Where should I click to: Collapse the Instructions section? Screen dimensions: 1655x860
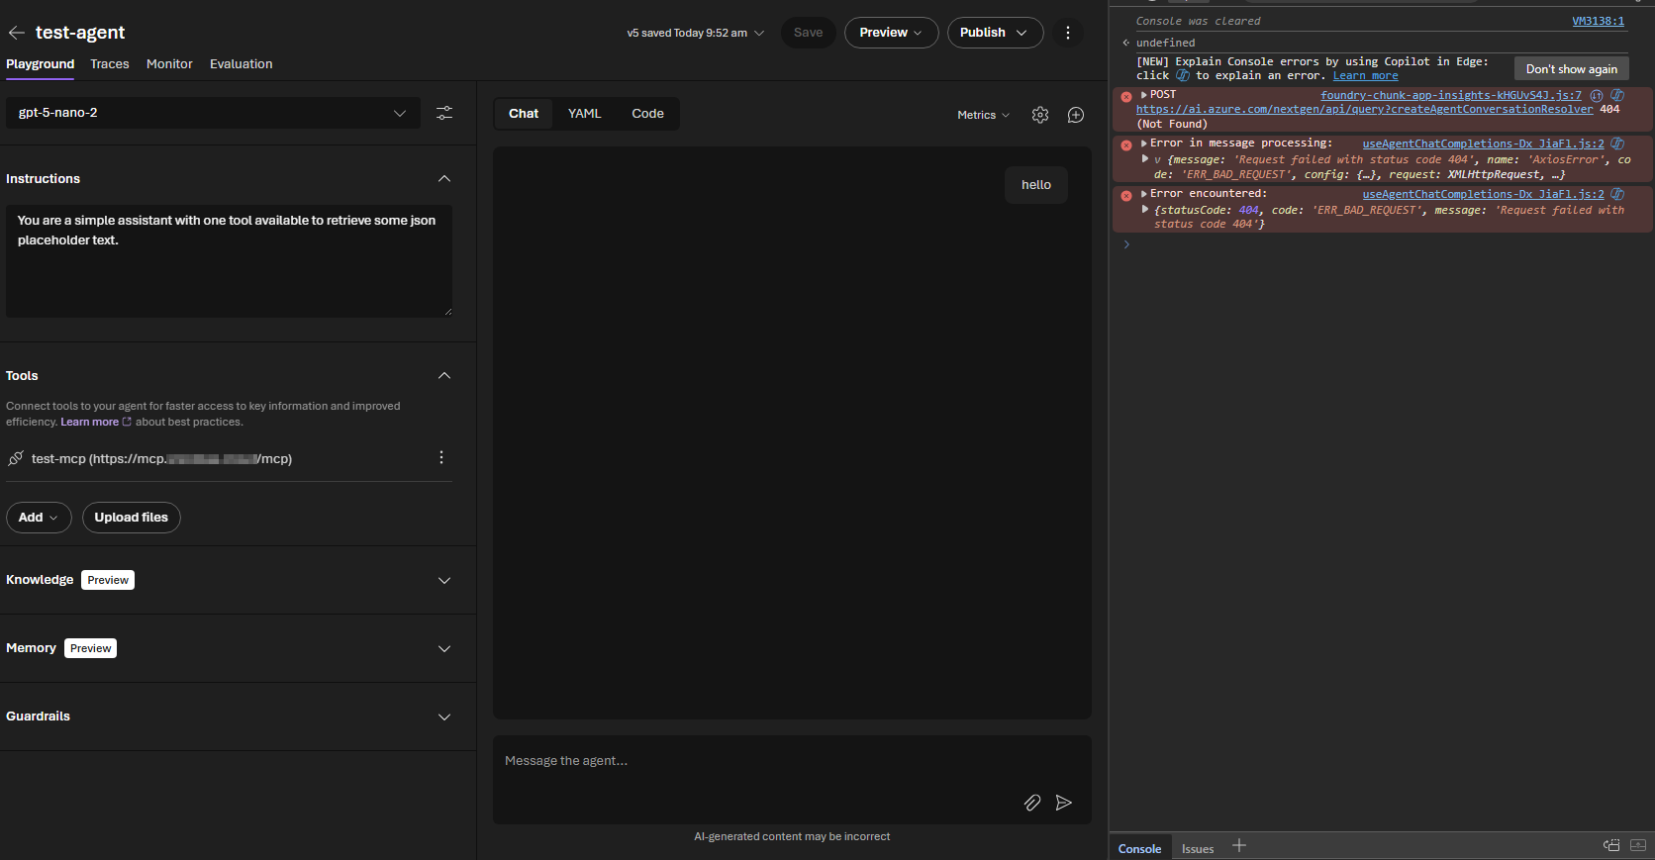[444, 179]
